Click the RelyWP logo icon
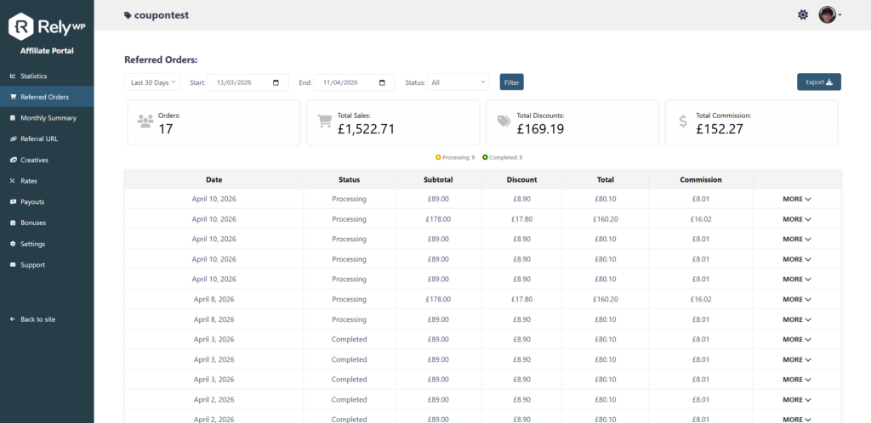The width and height of the screenshot is (871, 423). [x=21, y=27]
